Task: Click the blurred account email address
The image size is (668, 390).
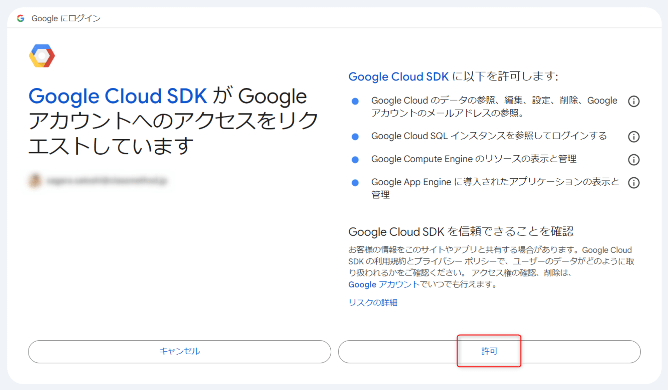Action: (x=107, y=181)
